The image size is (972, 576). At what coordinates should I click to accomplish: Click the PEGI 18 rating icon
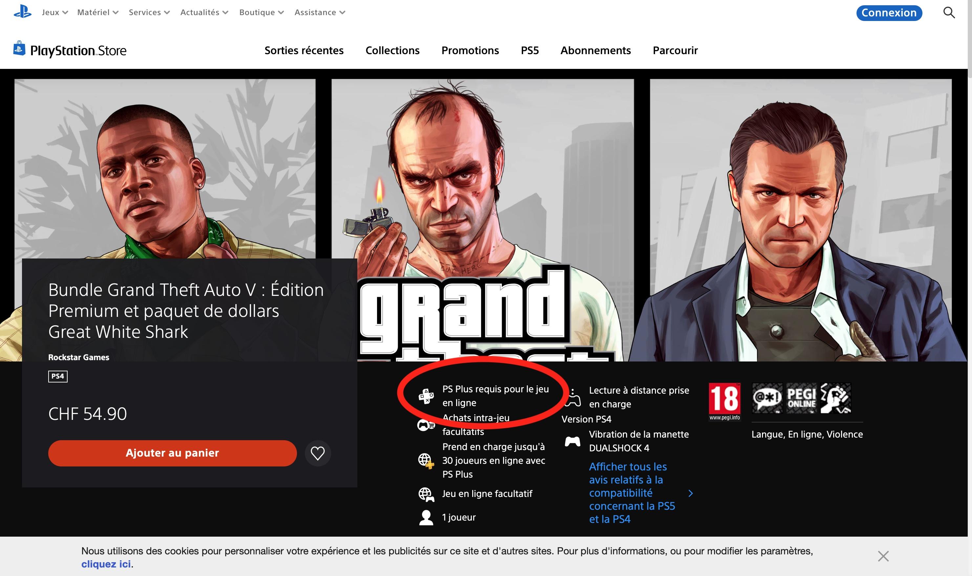click(724, 401)
